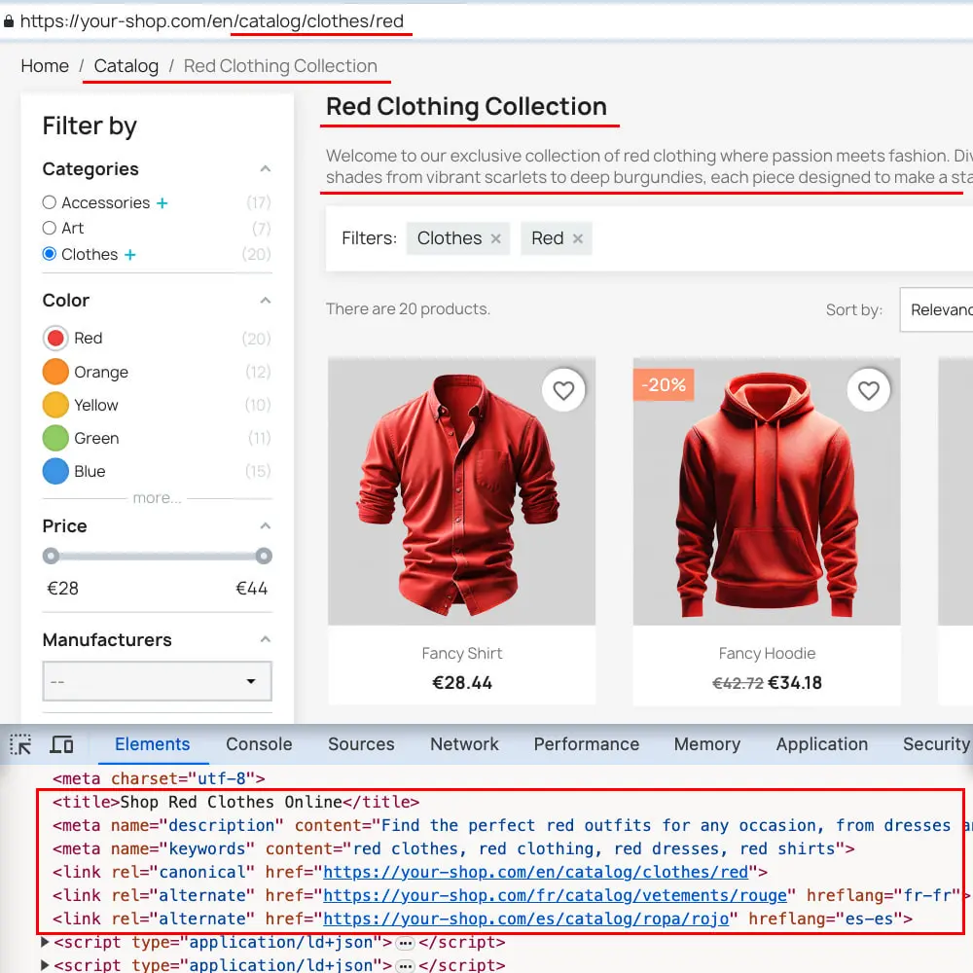Viewport: 973px width, 973px height.
Task: Select the Red color swatch filter
Action: 55,338
